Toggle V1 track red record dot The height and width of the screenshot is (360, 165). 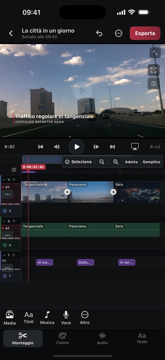[x=3, y=187]
